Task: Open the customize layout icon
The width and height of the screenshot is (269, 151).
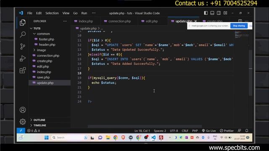Action: point(225,13)
